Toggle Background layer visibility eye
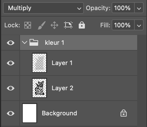Screen dimensions: 147x127 coord(10,113)
